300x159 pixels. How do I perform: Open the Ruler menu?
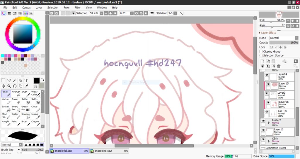click(67, 8)
